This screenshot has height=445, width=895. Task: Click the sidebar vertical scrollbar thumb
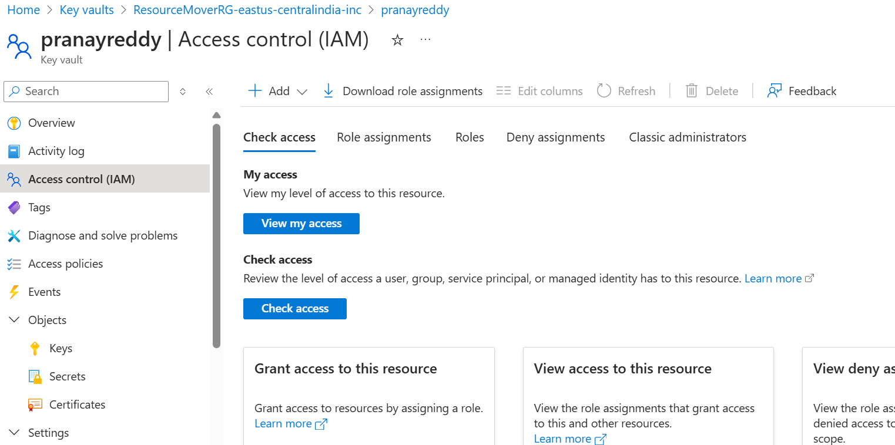point(216,235)
